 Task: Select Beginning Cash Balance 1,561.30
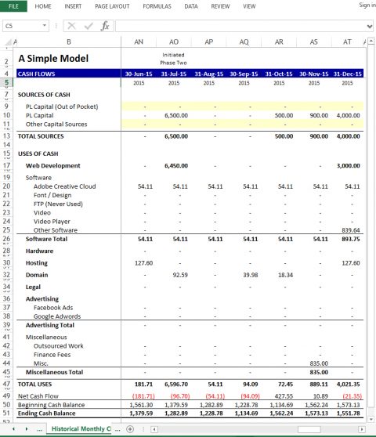tap(141, 405)
